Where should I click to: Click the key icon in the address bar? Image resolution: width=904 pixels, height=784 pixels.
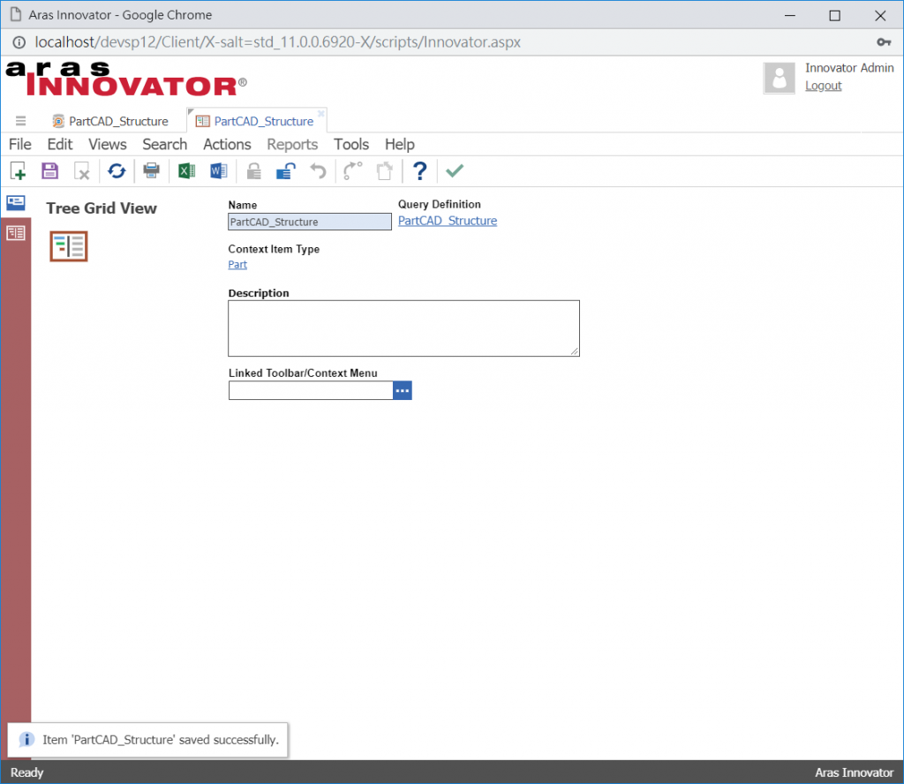(x=883, y=42)
